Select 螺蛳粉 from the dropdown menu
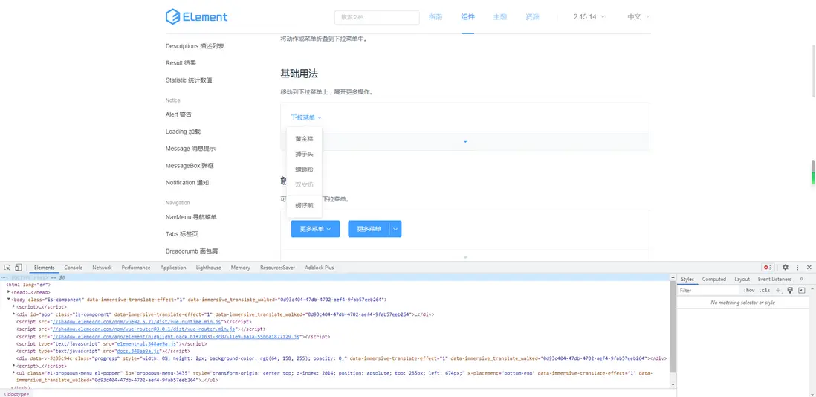816x397 pixels. click(304, 169)
